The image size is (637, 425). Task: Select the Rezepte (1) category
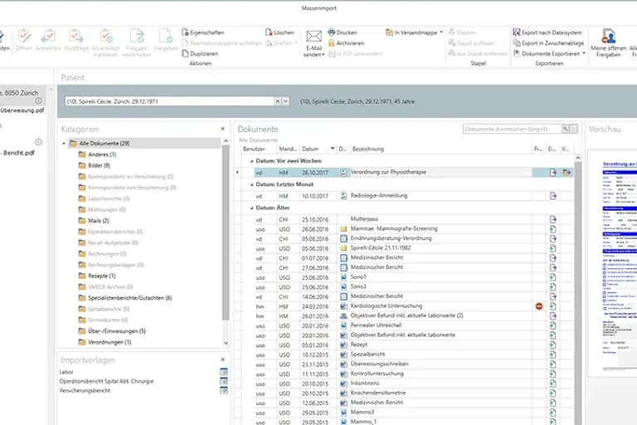pyautogui.click(x=101, y=276)
